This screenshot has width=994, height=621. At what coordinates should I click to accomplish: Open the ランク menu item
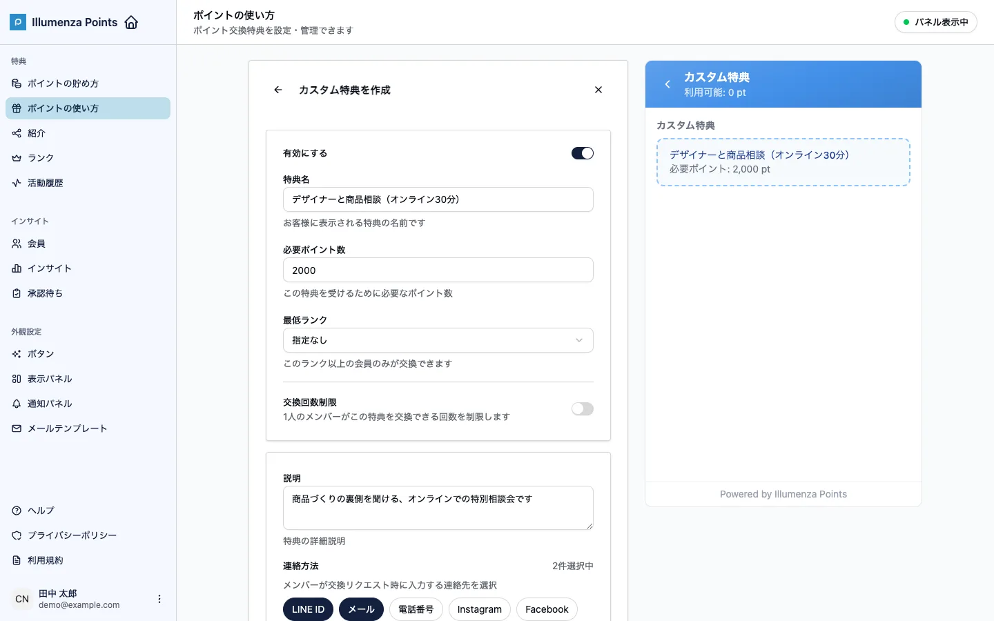(88, 158)
